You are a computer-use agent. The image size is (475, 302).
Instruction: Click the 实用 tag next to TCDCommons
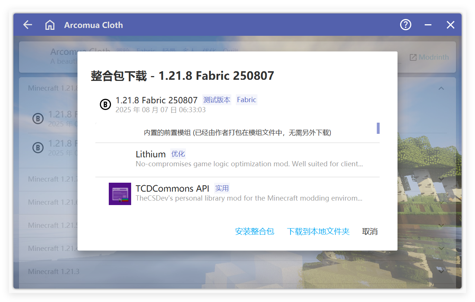tap(222, 188)
